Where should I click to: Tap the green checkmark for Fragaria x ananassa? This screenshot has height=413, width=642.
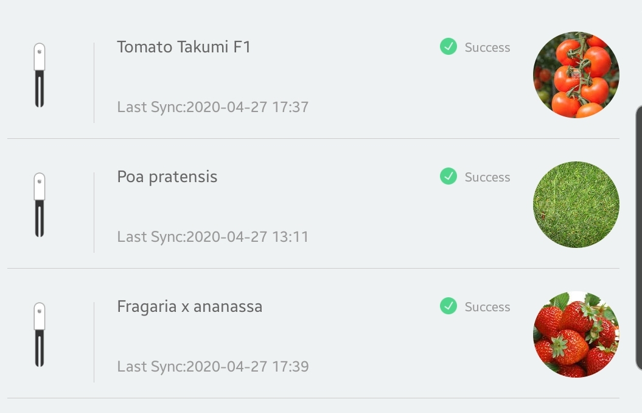(448, 306)
